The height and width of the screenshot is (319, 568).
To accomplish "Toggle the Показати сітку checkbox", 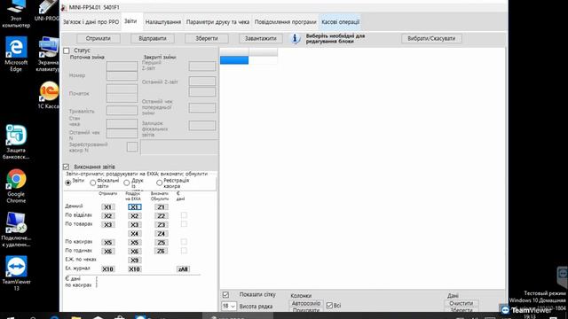I will [225, 295].
